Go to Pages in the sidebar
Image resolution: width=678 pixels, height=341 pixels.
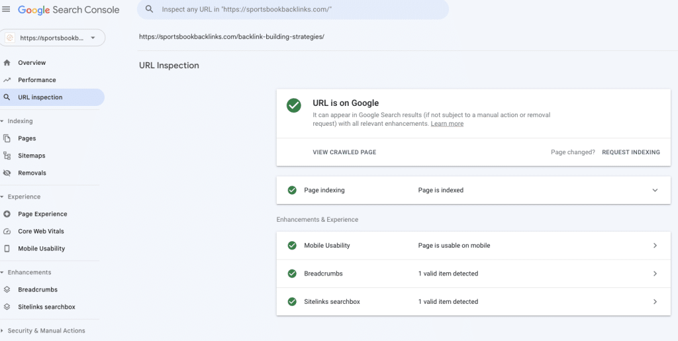27,138
